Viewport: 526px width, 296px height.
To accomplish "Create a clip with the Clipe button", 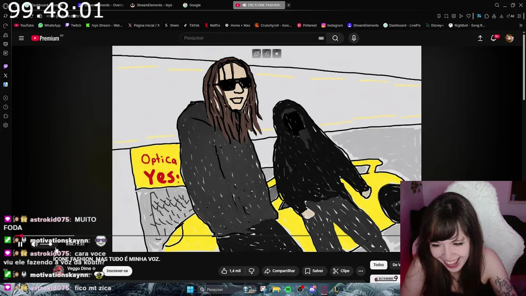I will [341, 271].
